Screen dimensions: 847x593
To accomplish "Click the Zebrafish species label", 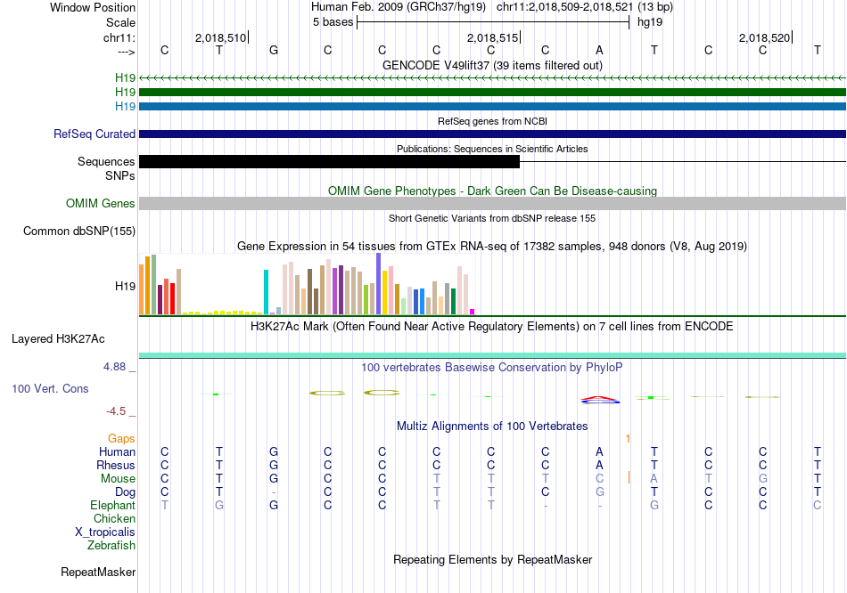I will click(111, 546).
